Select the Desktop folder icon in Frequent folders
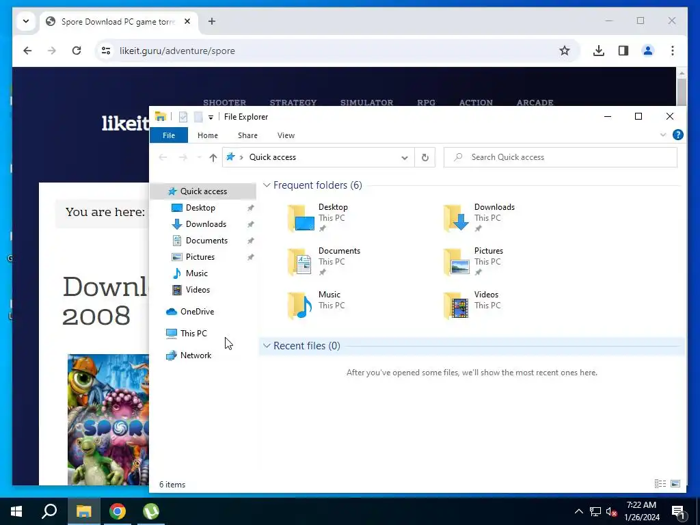This screenshot has width=700, height=525. click(301, 218)
